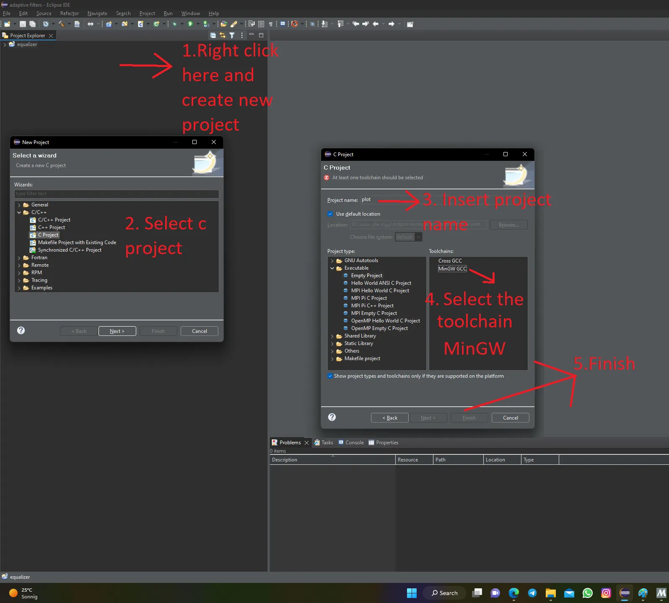Open Microsoft Edge from taskbar
669x603 pixels.
click(x=513, y=593)
